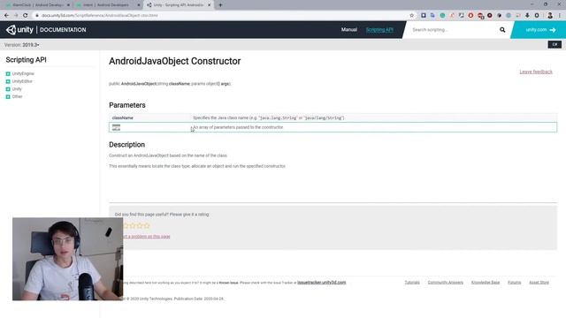
Task: Click the black download-arrow extension icon
Action: [x=527, y=16]
